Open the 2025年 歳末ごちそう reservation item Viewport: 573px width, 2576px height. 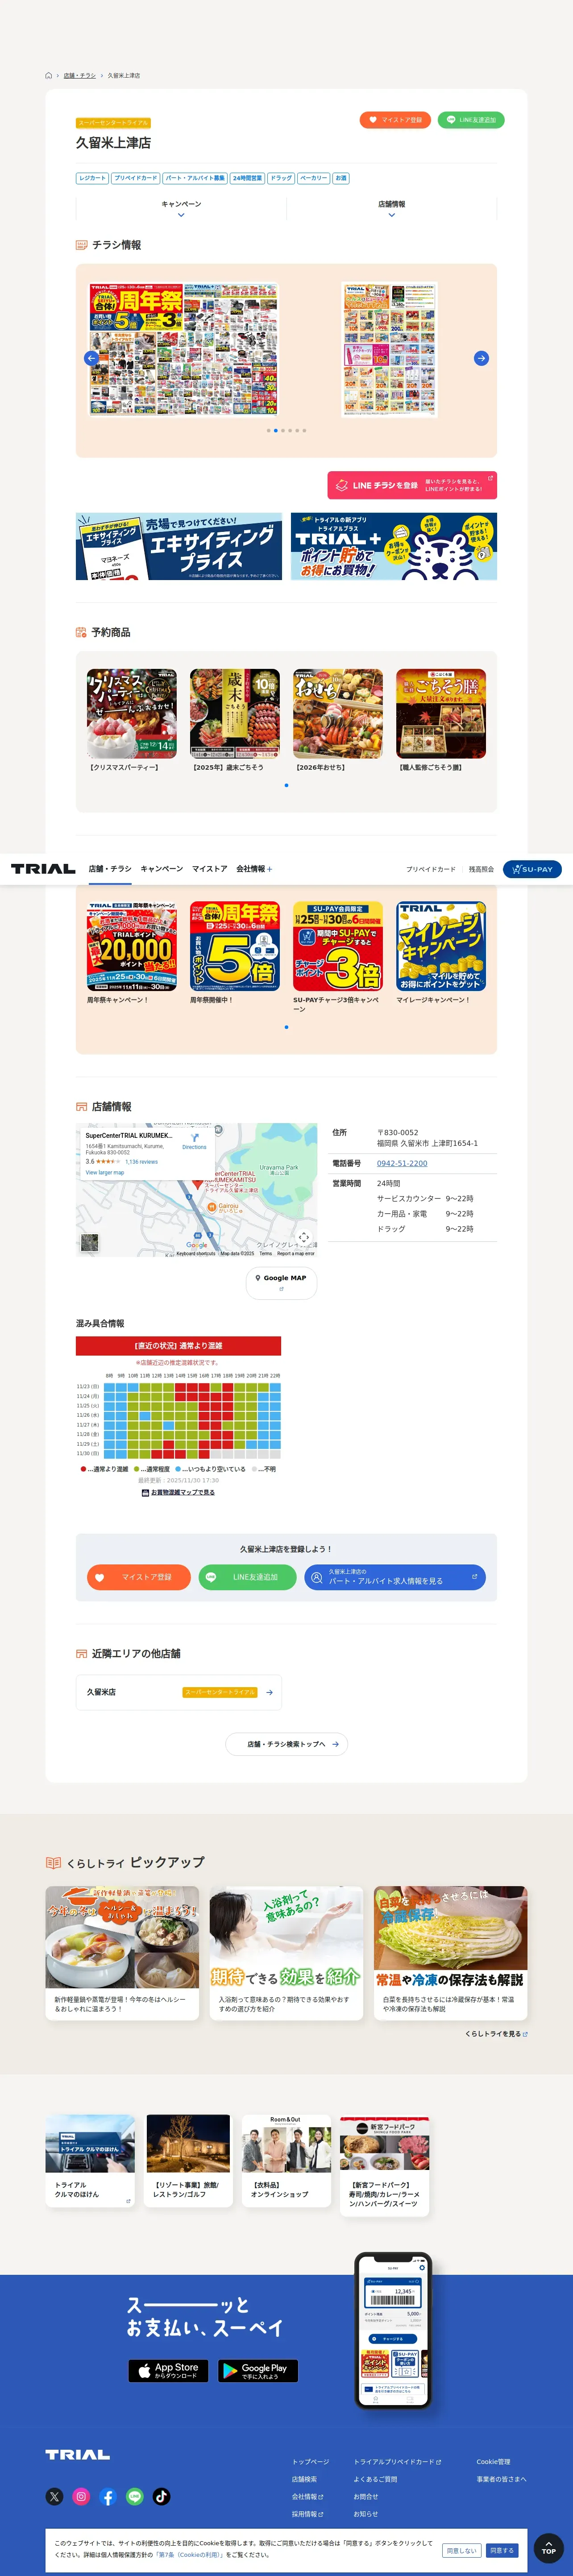(235, 720)
